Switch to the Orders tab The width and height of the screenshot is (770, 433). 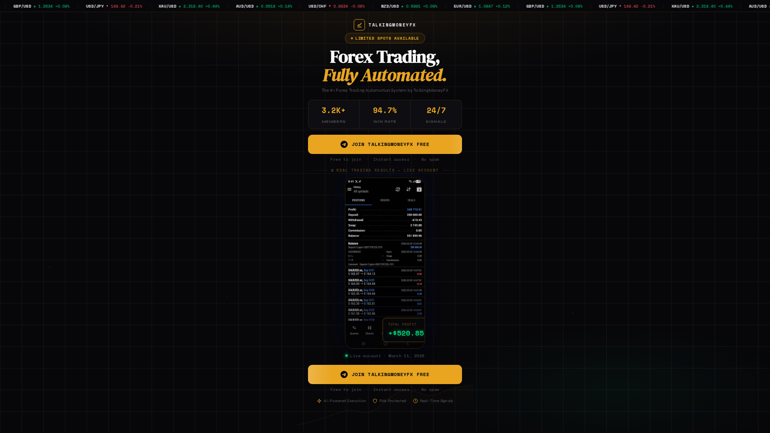[385, 200]
